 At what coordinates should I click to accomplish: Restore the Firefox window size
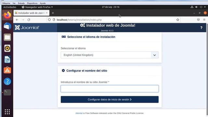[x=200, y=13]
